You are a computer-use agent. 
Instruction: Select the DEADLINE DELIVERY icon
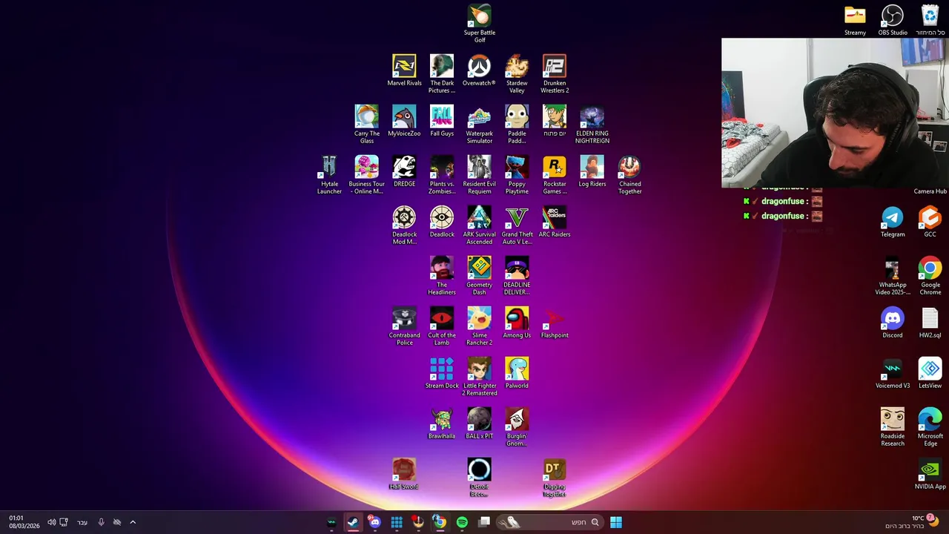point(517,275)
